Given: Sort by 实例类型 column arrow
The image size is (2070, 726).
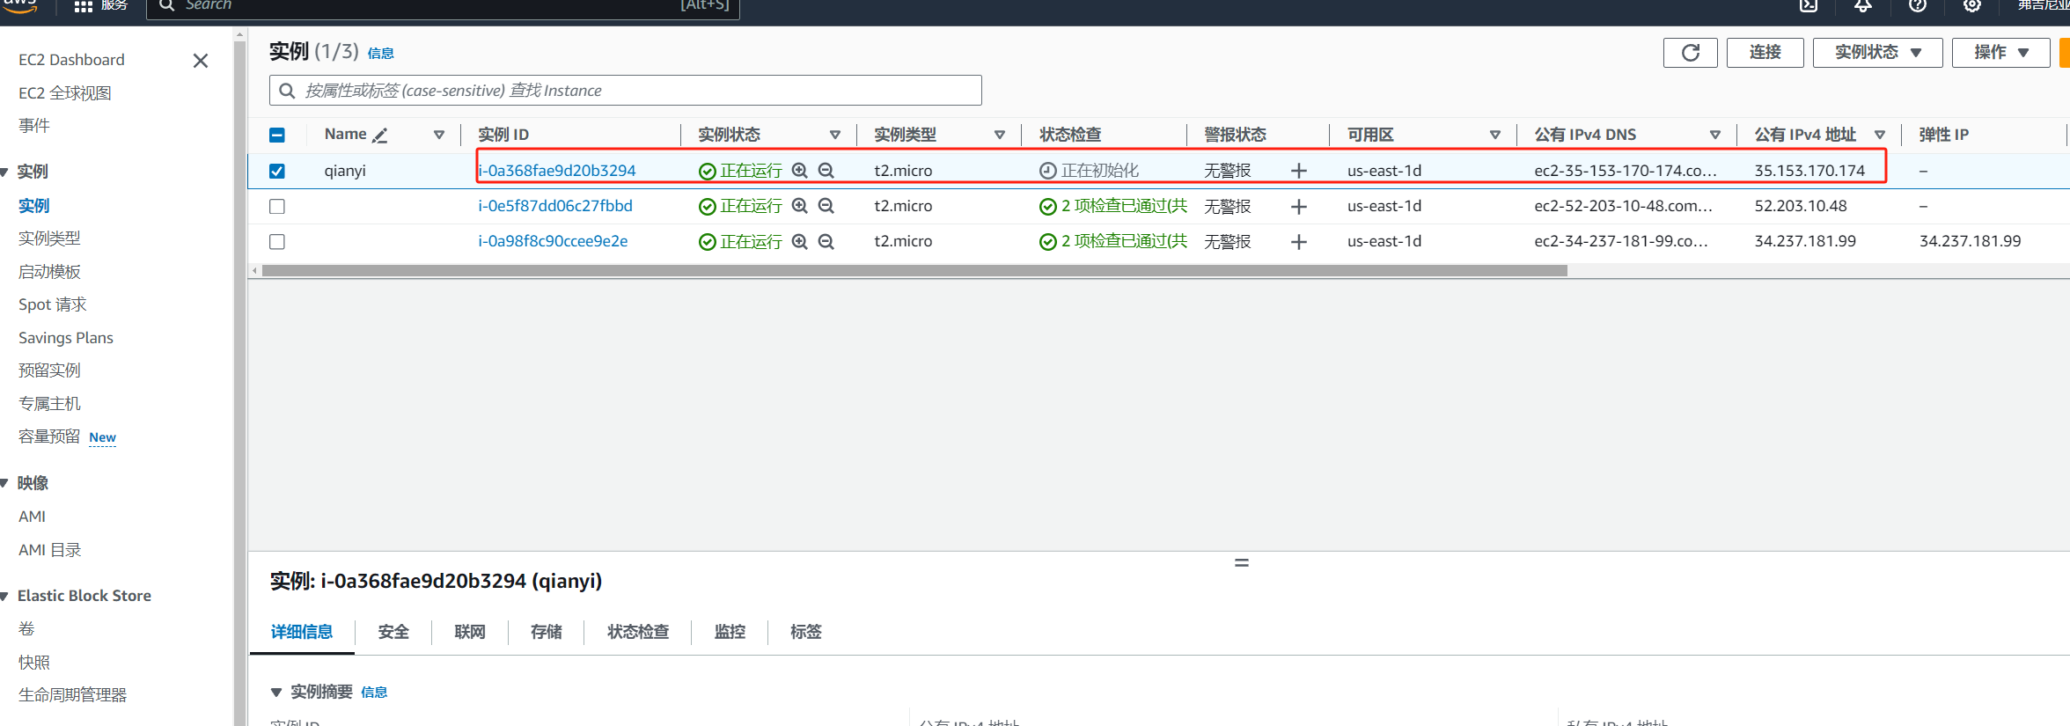Looking at the screenshot, I should [x=1000, y=135].
